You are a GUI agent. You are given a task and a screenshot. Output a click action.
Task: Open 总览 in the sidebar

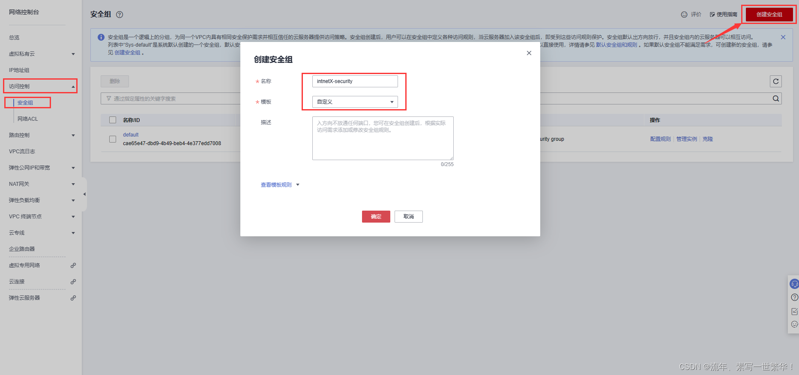click(x=14, y=38)
